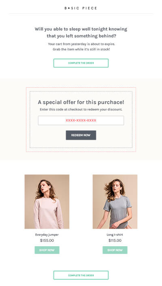Click the headline line about sleeping well tonight
Screen dimensions: 162x286
81,29
